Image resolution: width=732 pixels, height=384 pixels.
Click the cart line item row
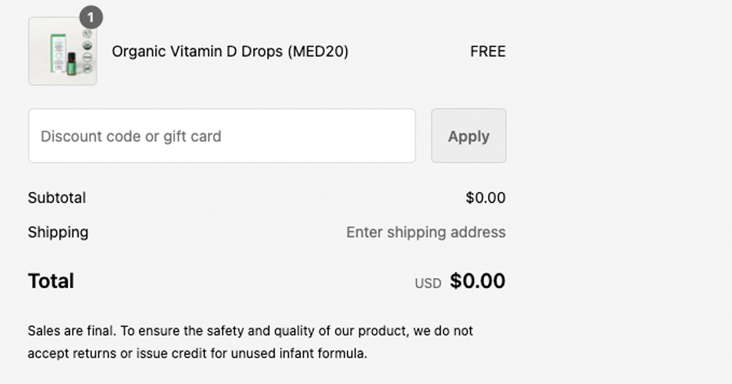(x=268, y=51)
